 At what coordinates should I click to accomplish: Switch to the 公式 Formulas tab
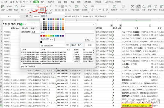[59, 2]
